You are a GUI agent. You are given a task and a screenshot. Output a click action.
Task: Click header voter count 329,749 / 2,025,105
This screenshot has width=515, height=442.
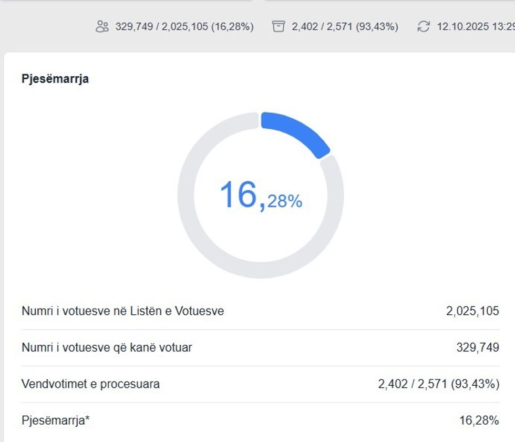(x=162, y=27)
